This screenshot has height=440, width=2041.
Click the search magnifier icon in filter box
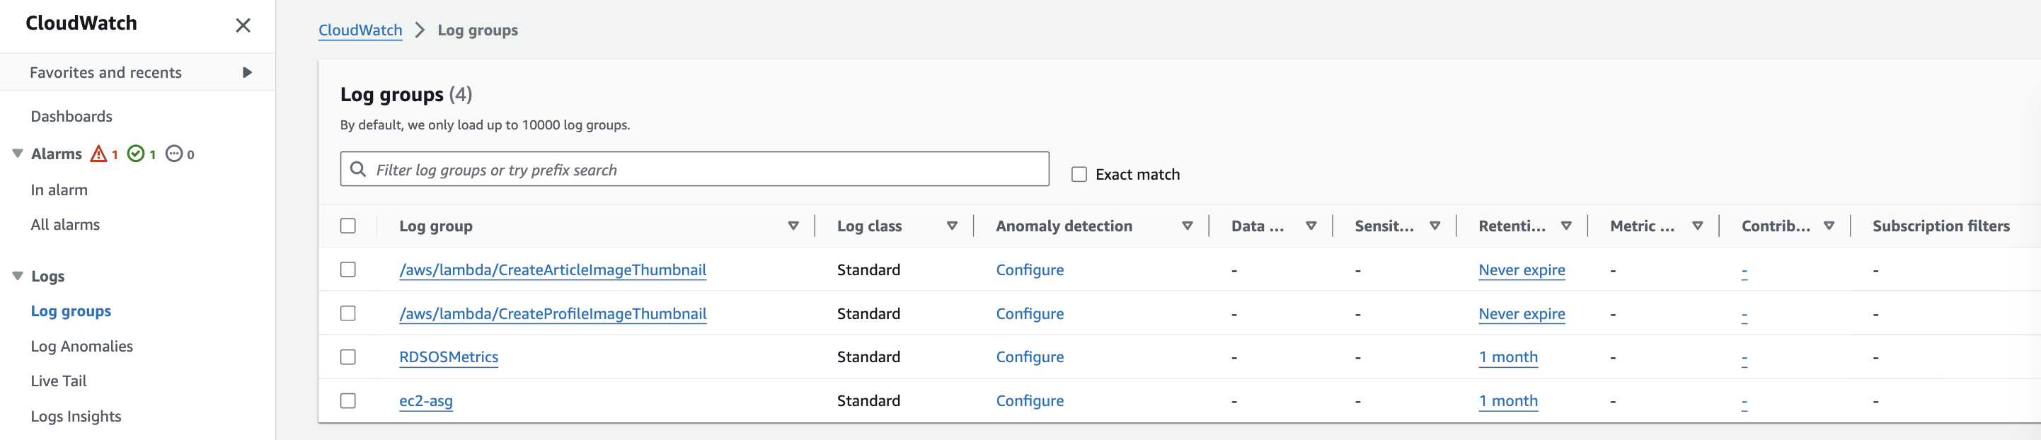pos(358,169)
